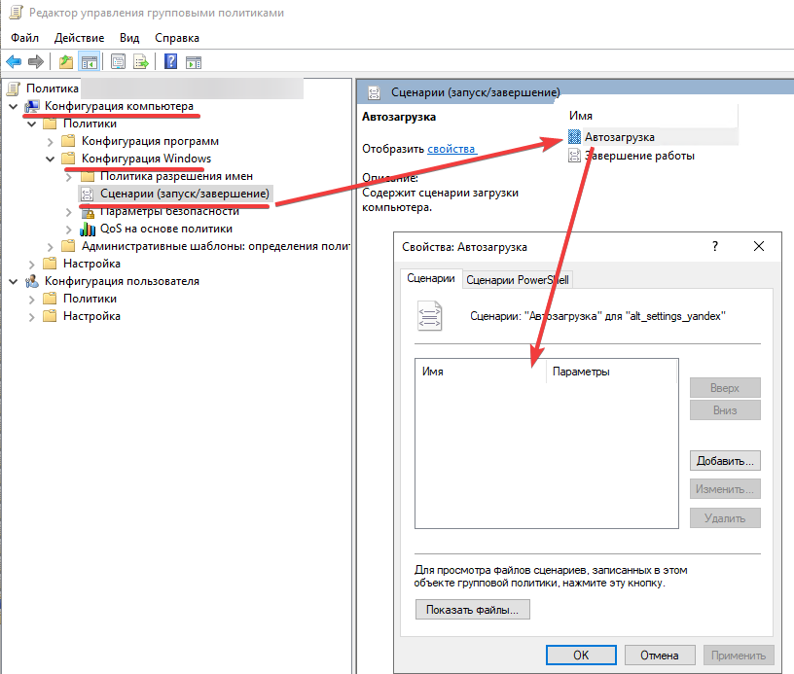Click the Имя column header in right pane
The width and height of the screenshot is (794, 674).
tap(652, 116)
